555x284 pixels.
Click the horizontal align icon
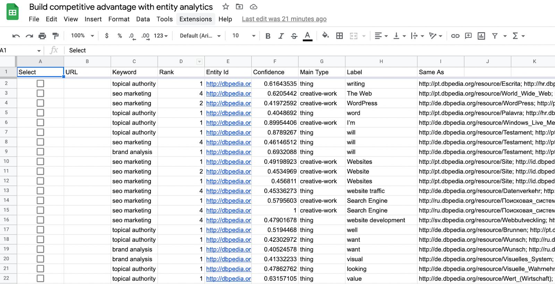coord(378,36)
